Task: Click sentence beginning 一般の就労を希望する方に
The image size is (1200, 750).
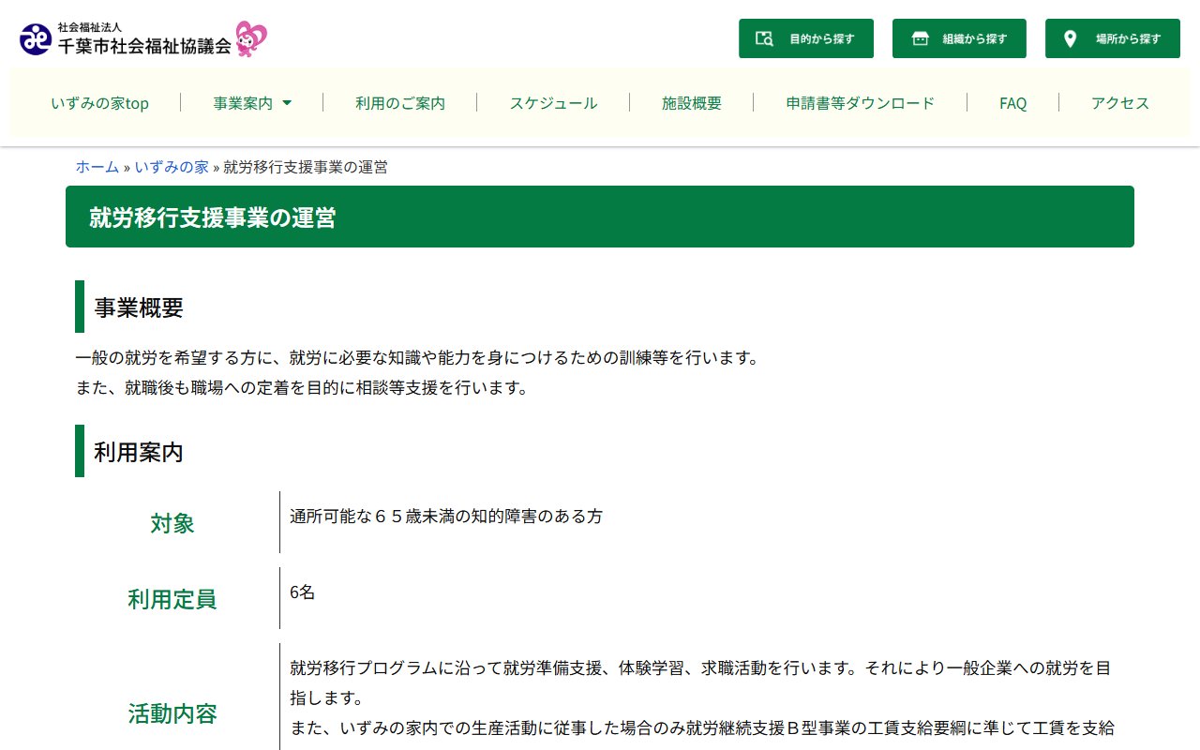Action: coord(417,357)
